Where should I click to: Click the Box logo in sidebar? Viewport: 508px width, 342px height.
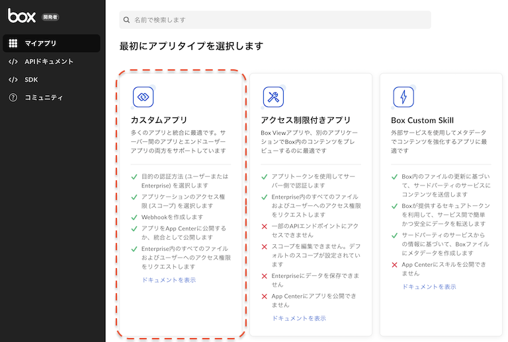coord(22,16)
